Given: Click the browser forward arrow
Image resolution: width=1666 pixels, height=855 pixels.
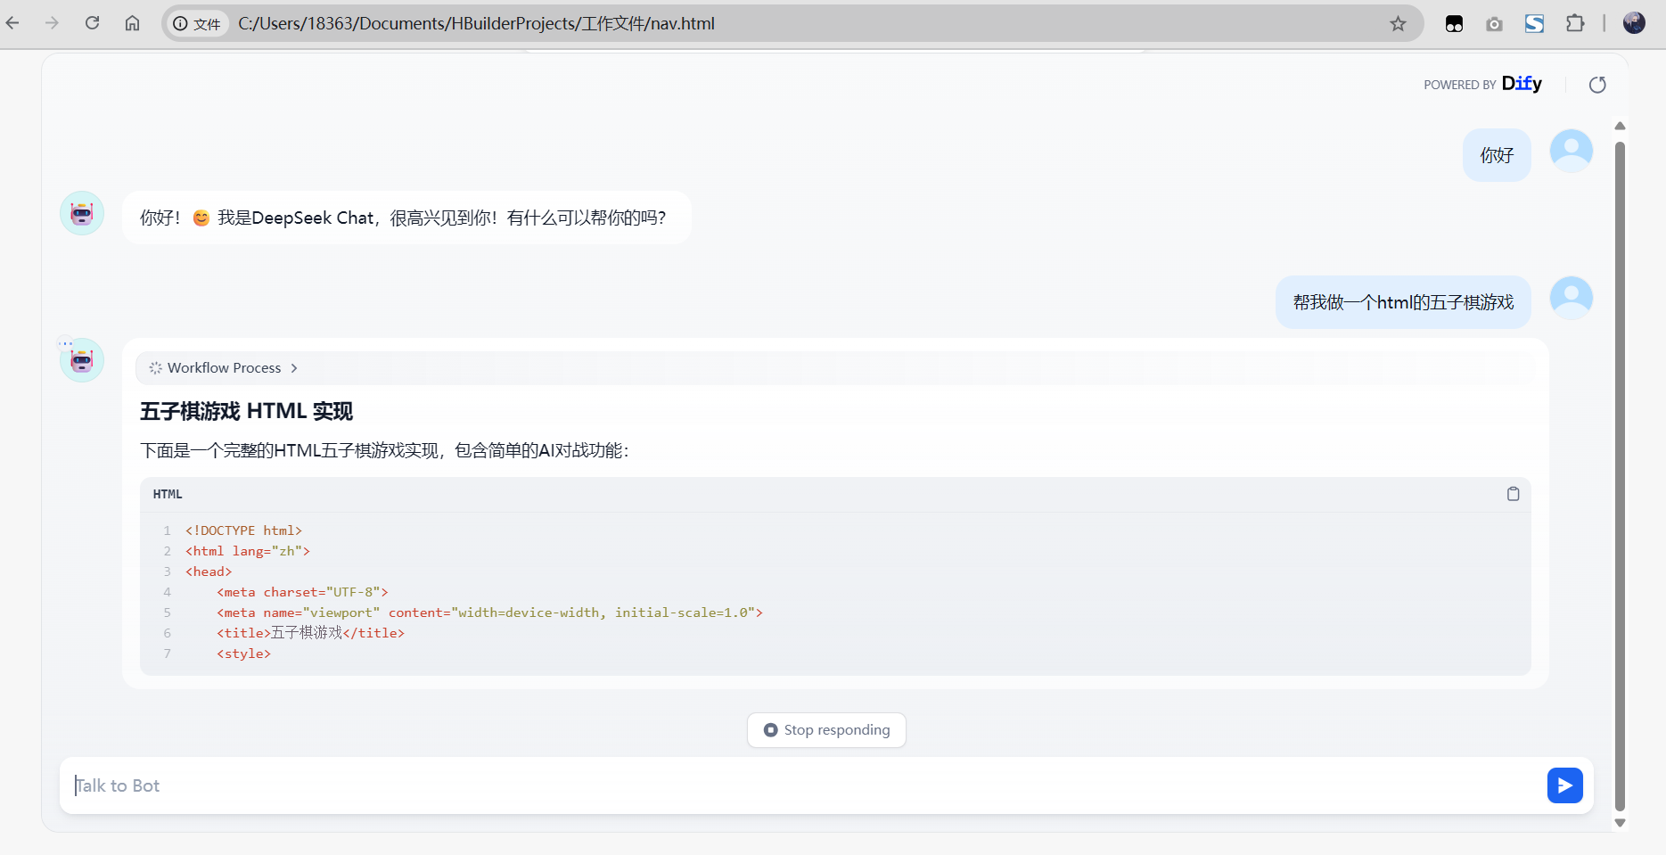Looking at the screenshot, I should [x=52, y=23].
